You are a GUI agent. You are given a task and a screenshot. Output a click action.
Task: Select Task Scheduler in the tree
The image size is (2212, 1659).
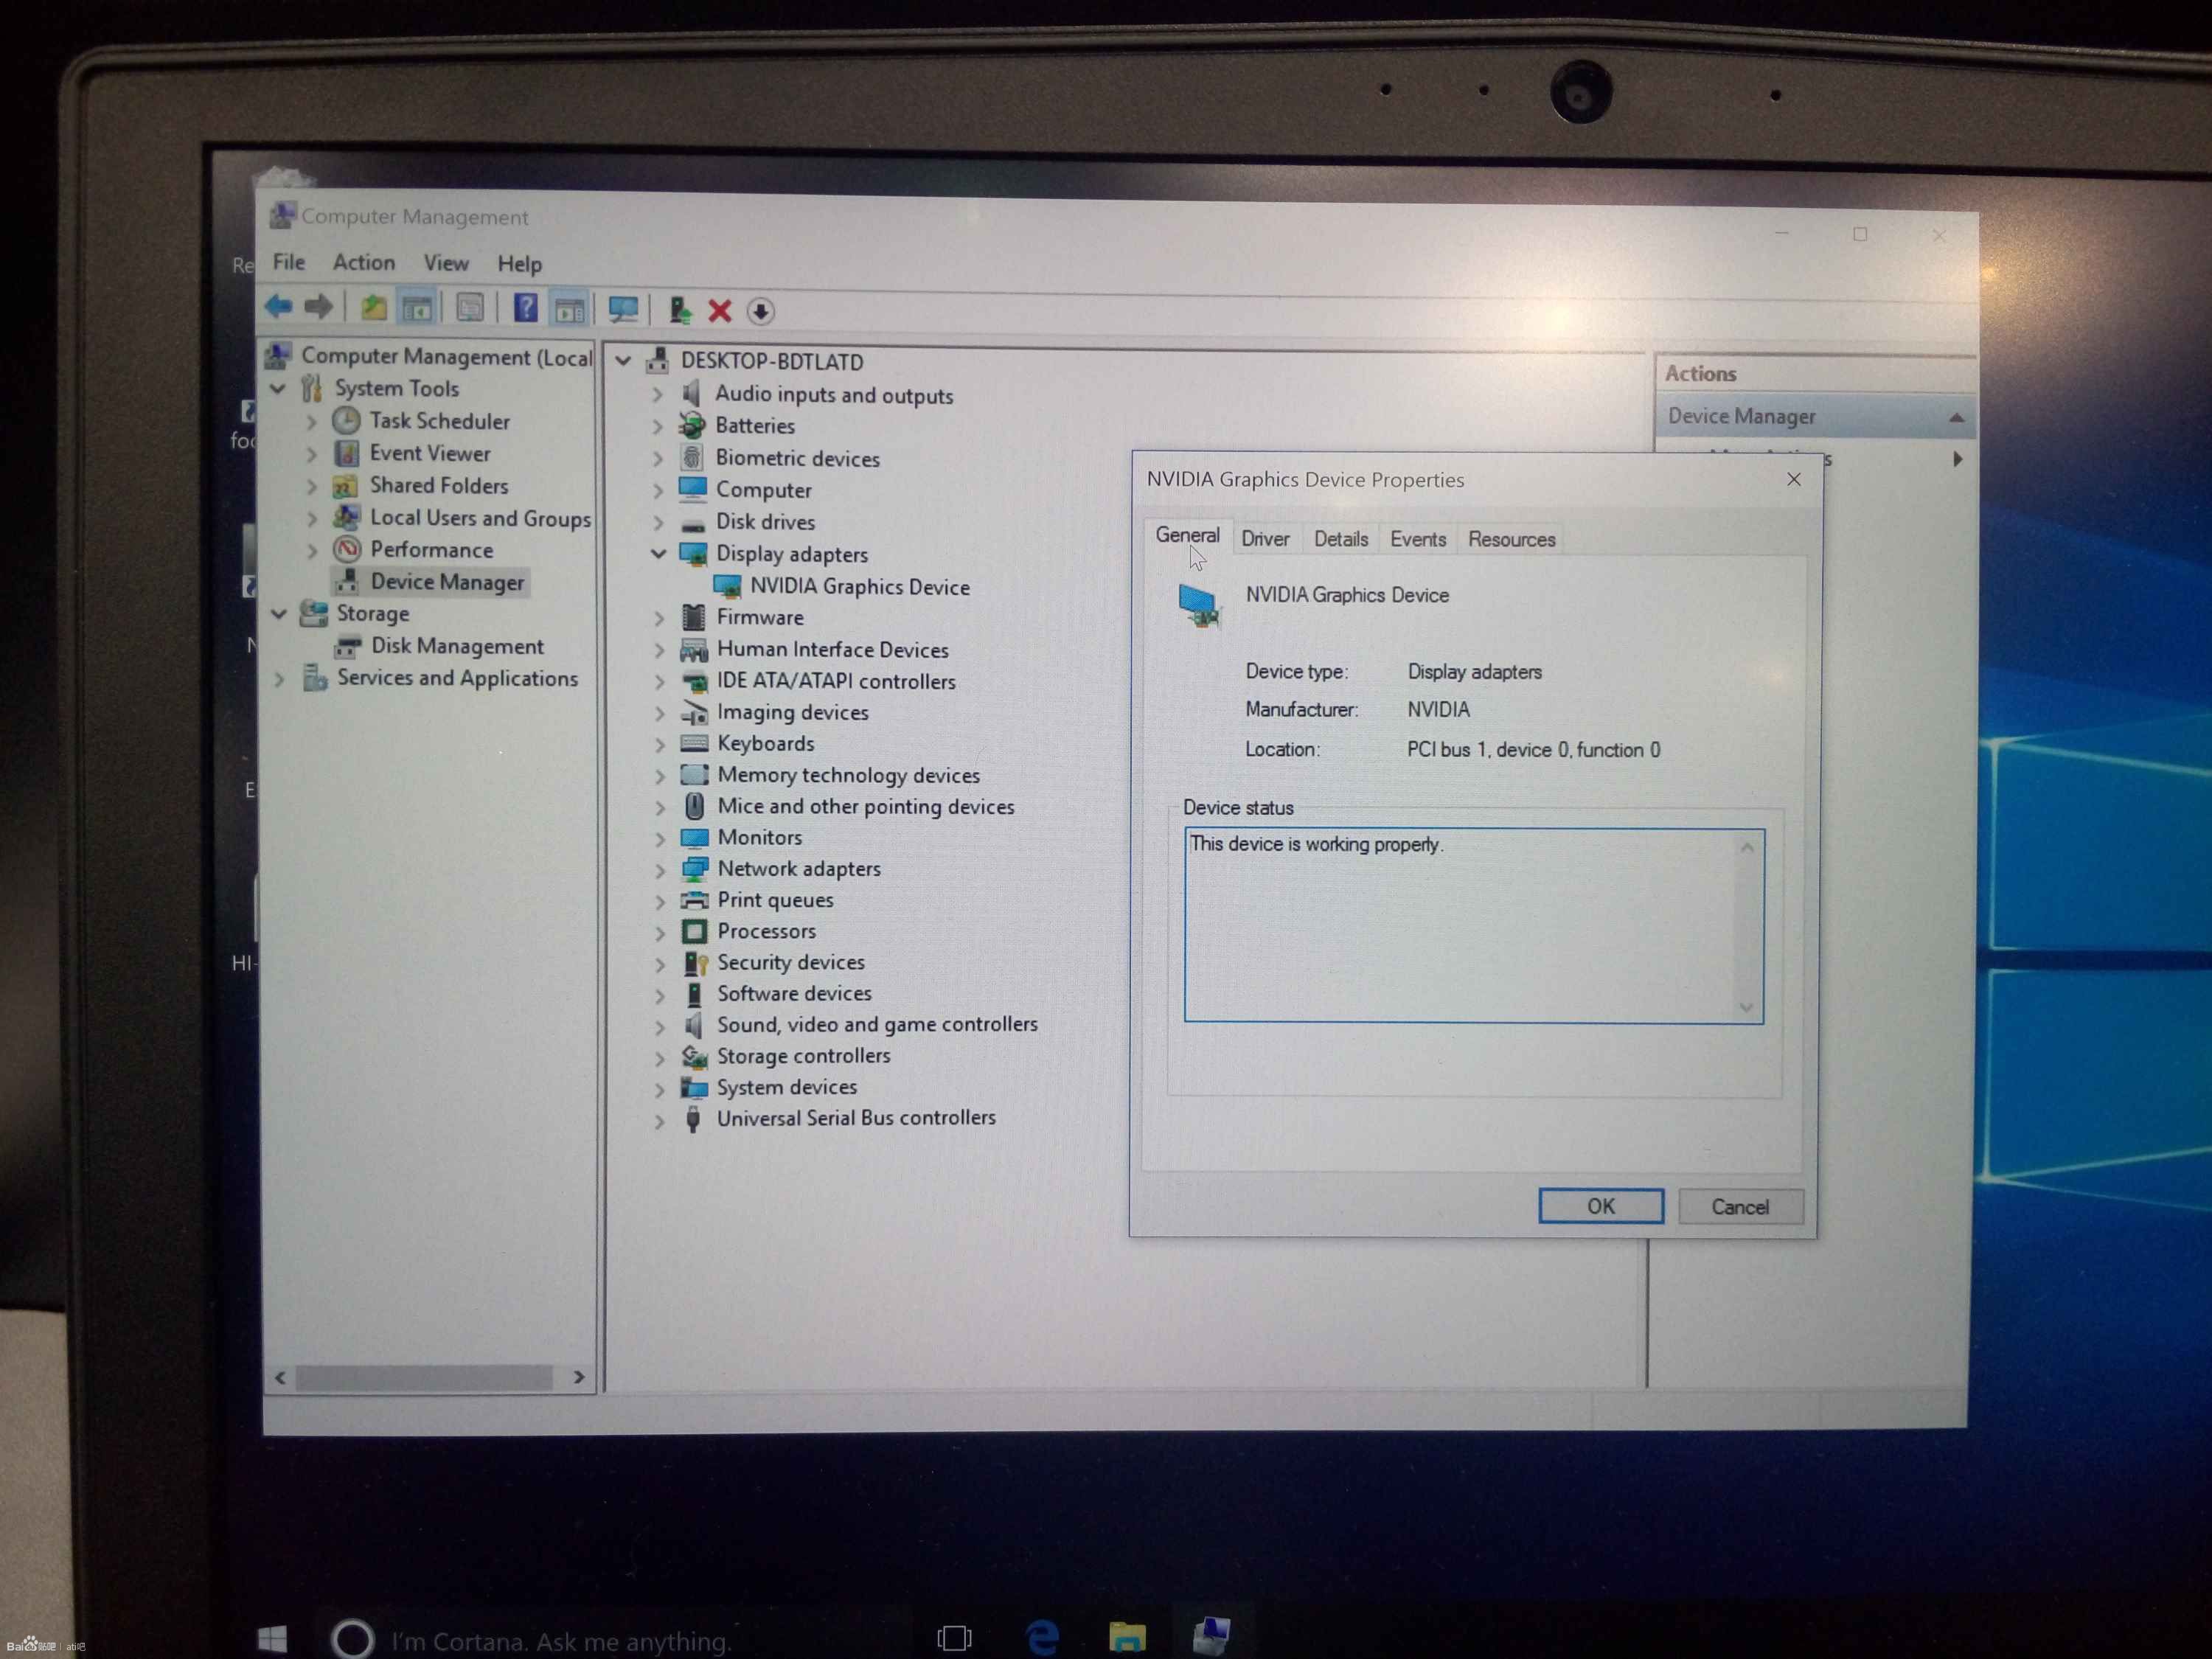(x=439, y=421)
